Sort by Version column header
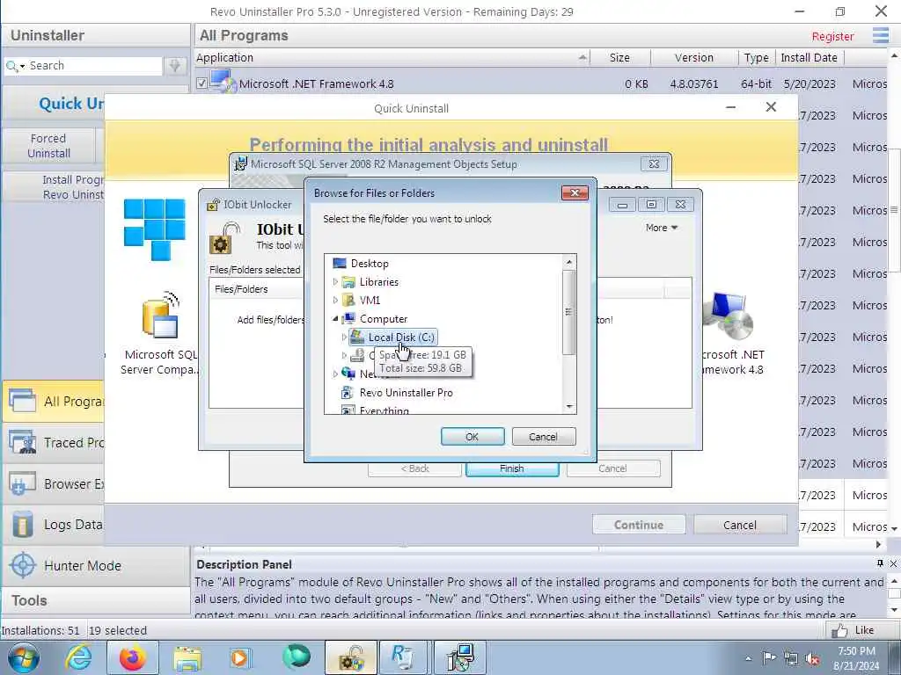This screenshot has height=675, width=901. click(694, 57)
